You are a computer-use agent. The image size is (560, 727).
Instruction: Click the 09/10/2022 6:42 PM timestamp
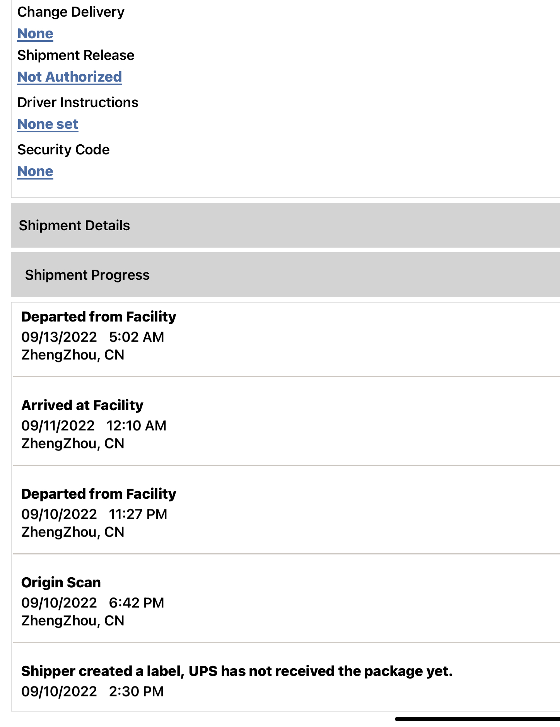pos(92,603)
